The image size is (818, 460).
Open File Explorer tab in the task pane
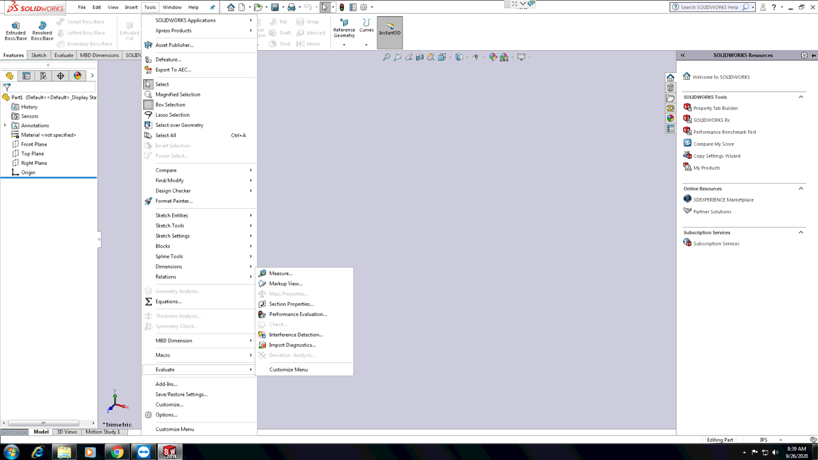[670, 98]
